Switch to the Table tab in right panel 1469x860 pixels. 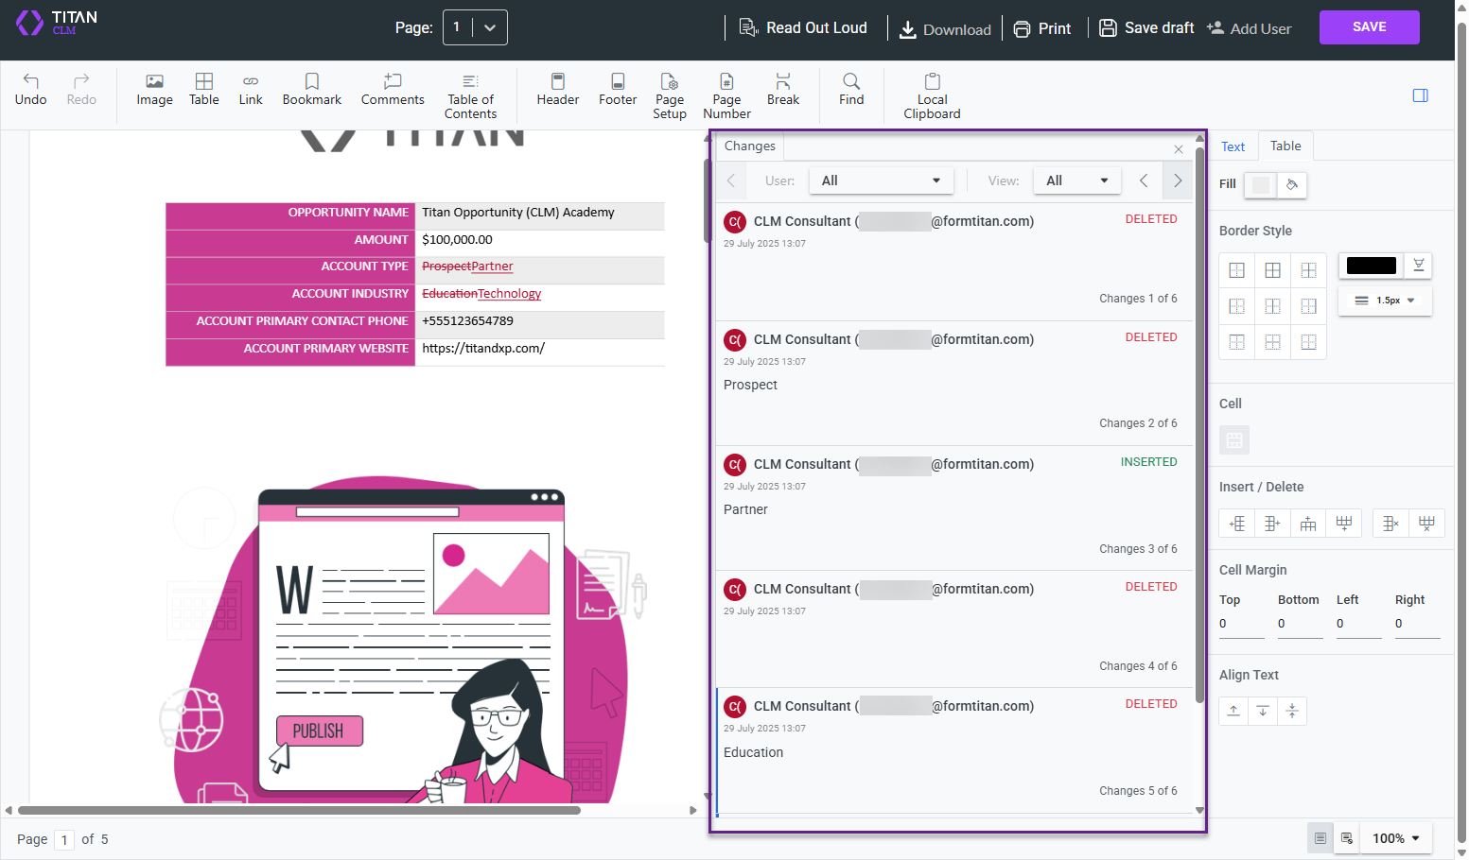tap(1285, 146)
